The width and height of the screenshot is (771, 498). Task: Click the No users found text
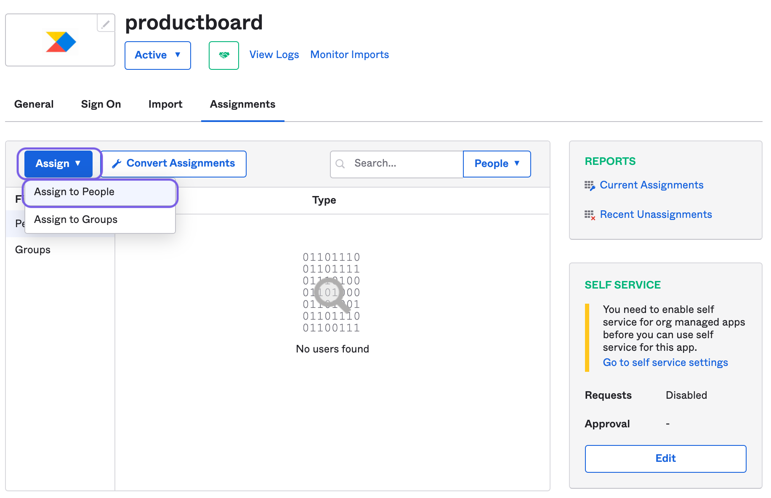point(332,349)
